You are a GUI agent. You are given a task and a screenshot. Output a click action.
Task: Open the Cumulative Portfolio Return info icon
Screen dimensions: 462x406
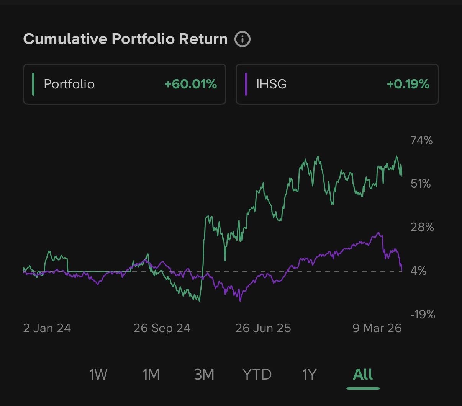point(242,39)
